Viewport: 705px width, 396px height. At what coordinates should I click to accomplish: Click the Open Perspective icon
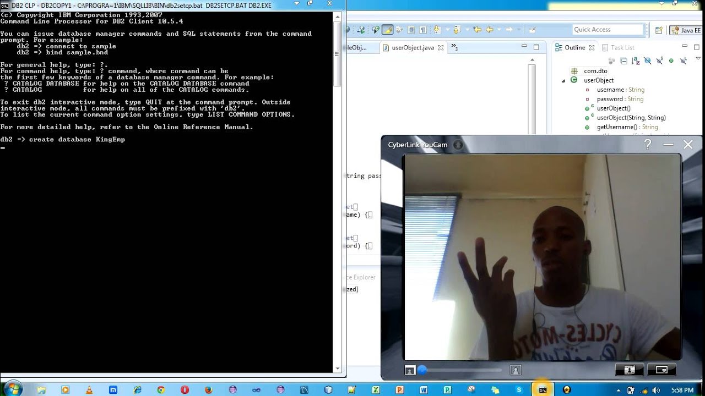point(659,30)
